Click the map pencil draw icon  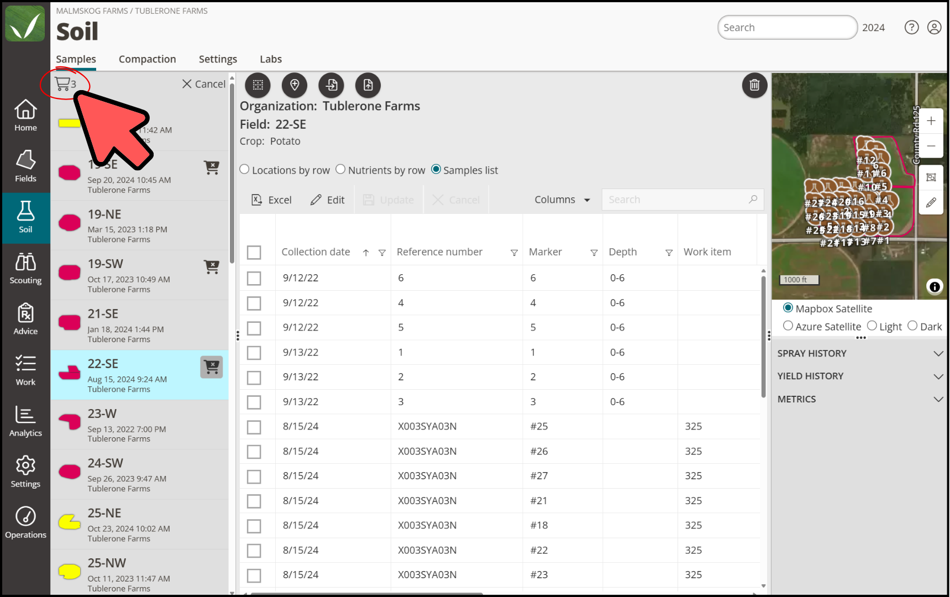(931, 202)
